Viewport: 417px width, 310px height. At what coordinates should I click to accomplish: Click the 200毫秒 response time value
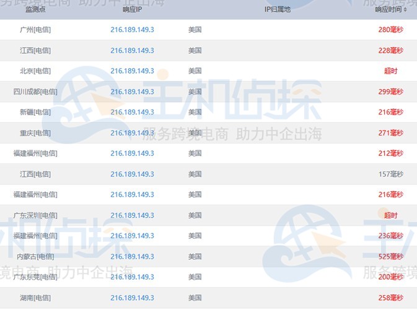coord(391,277)
